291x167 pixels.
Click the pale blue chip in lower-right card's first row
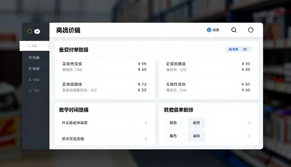[x=196, y=123]
